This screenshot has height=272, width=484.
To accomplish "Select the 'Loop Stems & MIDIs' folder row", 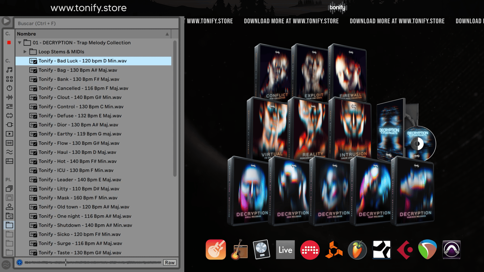I will (93, 52).
